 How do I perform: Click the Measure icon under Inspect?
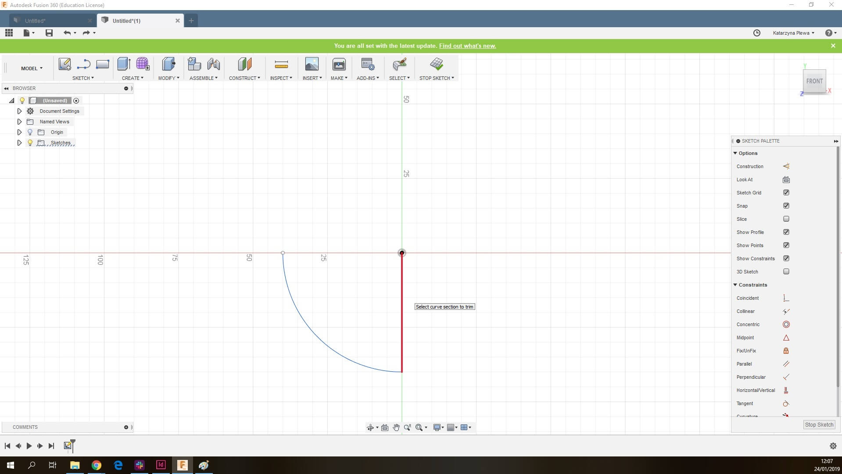[281, 65]
